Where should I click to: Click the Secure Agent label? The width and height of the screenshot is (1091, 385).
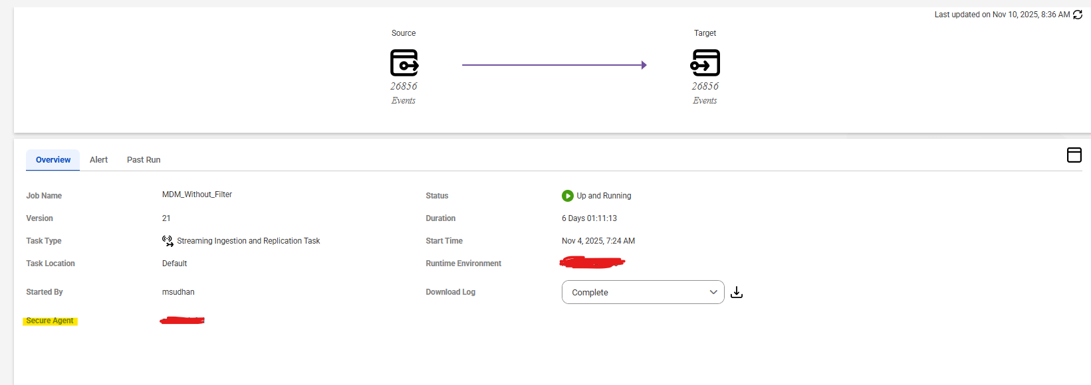[50, 321]
